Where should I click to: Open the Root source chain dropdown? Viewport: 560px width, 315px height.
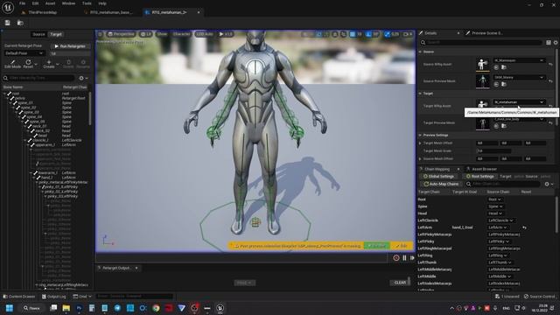(494, 199)
